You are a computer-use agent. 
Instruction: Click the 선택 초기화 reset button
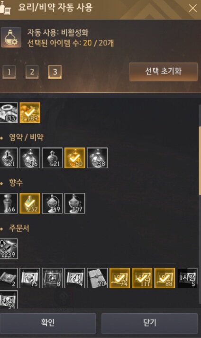(163, 72)
